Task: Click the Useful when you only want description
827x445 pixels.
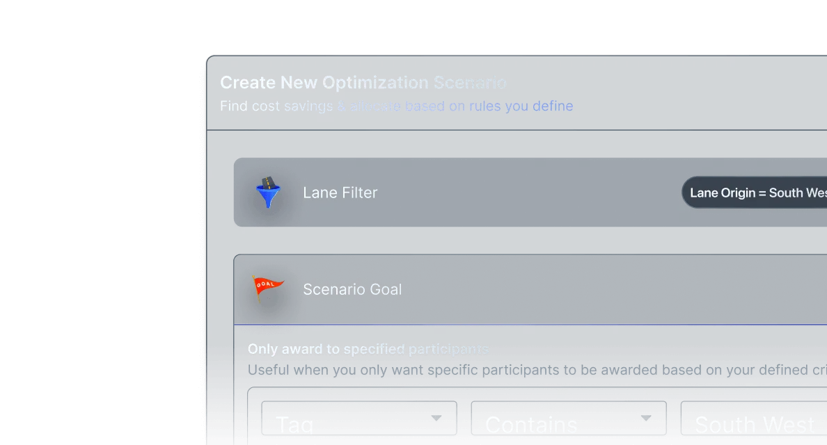Action: pyautogui.click(x=537, y=370)
